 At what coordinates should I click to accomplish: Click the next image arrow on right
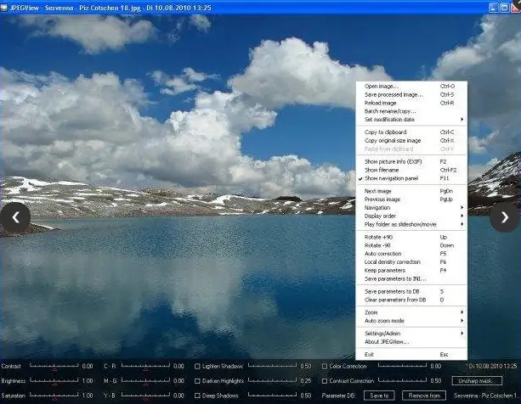(x=505, y=217)
